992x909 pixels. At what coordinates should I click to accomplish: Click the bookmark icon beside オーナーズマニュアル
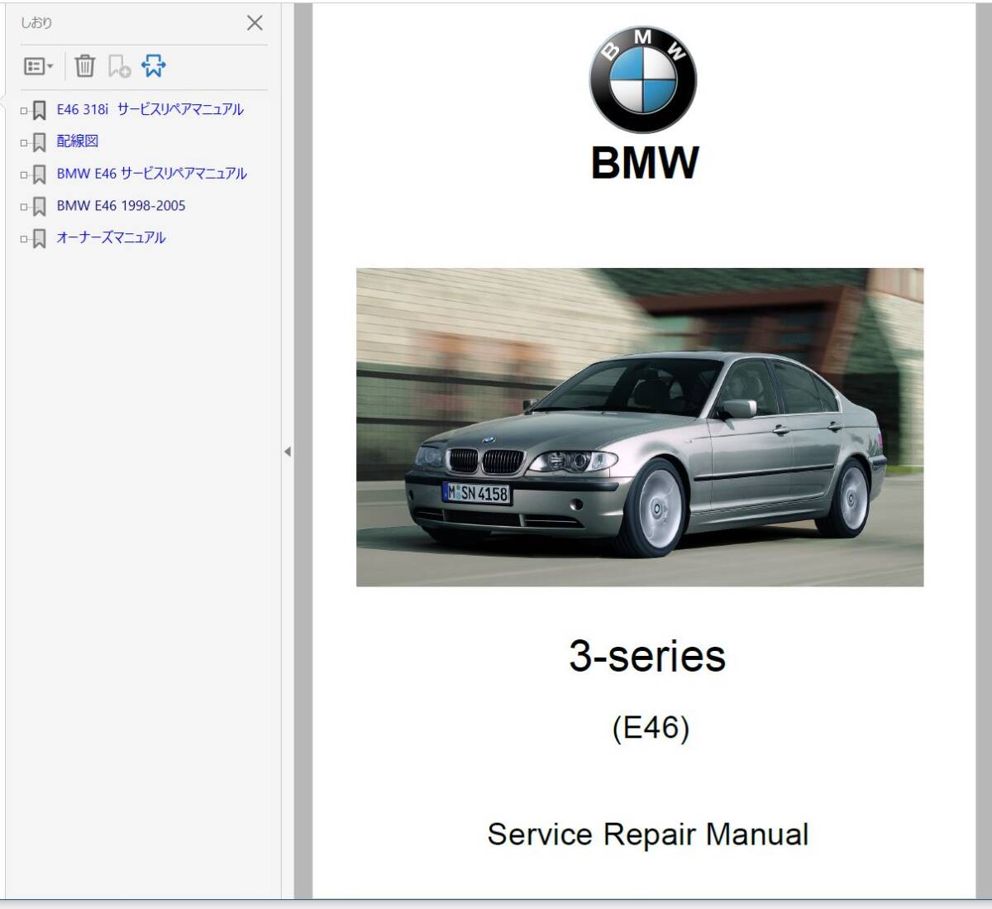(39, 239)
